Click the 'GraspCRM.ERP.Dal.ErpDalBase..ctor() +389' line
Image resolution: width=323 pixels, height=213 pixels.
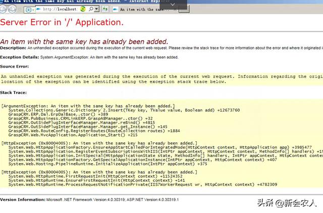click(x=58, y=115)
